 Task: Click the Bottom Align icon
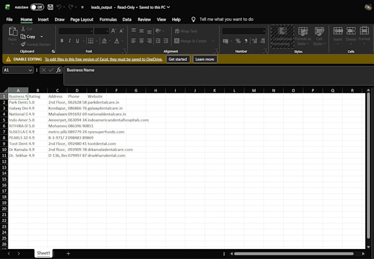click(x=149, y=31)
